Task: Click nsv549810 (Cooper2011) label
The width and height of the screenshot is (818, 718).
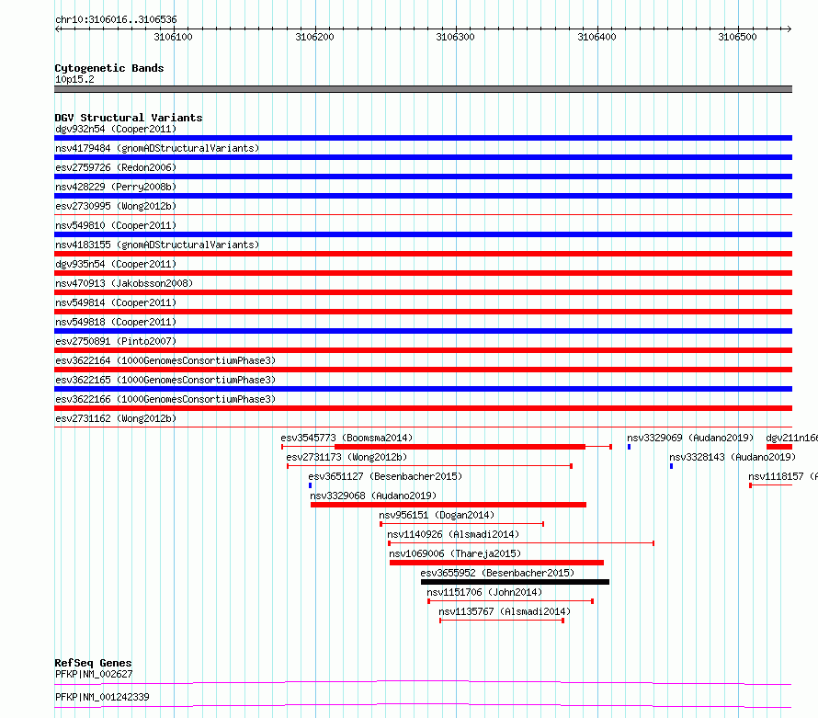Action: click(116, 225)
